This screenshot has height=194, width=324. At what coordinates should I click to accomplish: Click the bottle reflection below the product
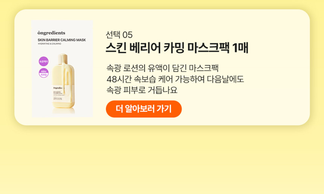[63, 112]
